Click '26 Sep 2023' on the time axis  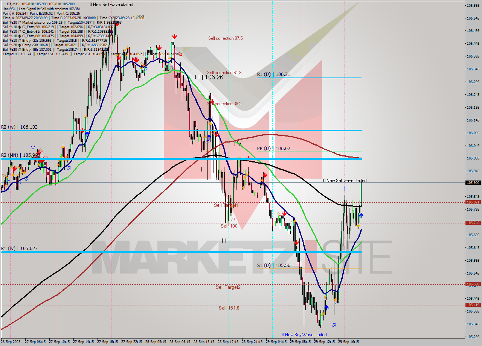(x=11, y=342)
